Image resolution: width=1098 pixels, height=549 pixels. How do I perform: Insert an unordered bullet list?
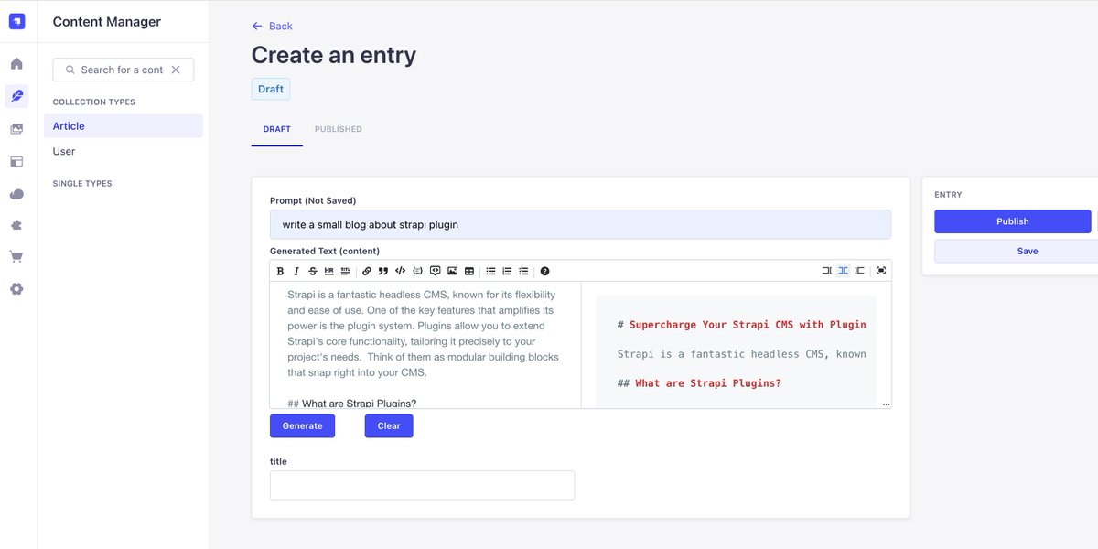(x=490, y=271)
